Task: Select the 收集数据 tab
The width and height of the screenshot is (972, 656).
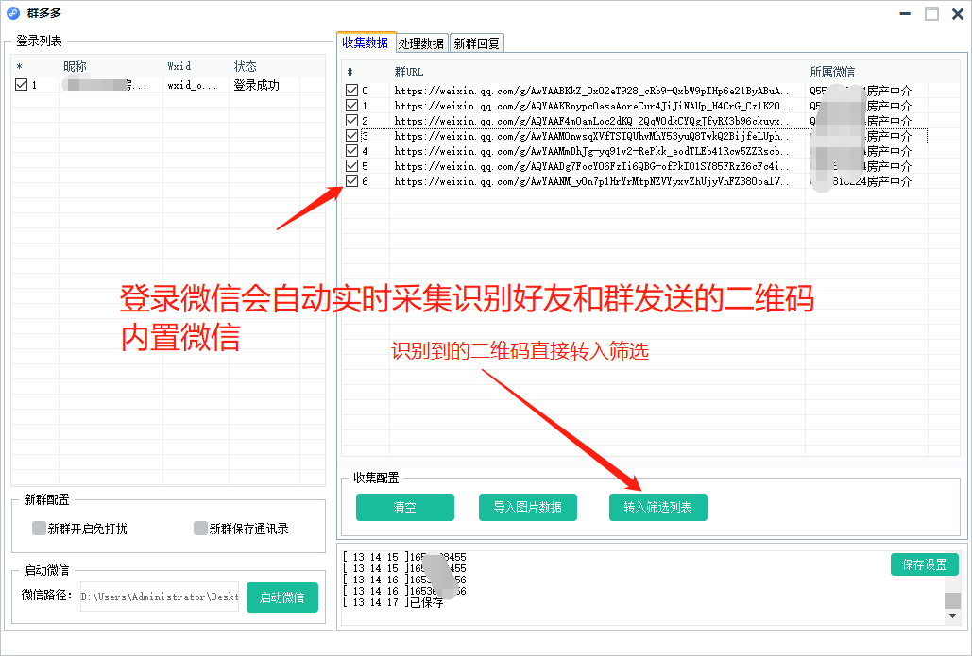Action: [x=365, y=42]
